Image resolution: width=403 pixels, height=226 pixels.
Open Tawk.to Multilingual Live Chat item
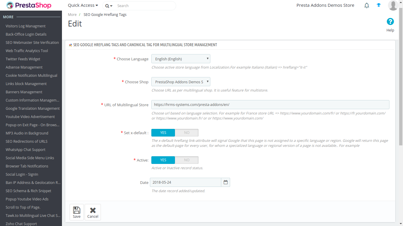pyautogui.click(x=33, y=215)
